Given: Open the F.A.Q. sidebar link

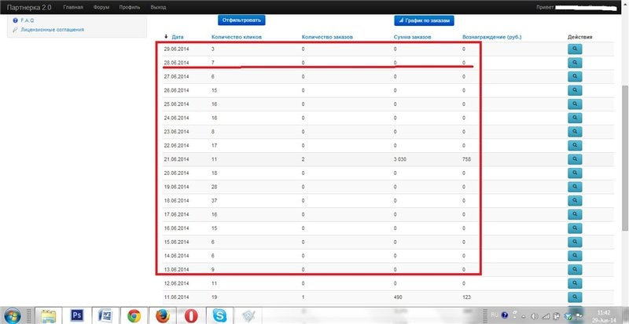Looking at the screenshot, I should (27, 20).
